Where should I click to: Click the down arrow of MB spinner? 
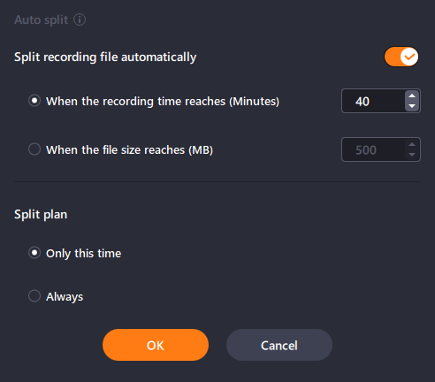(412, 155)
